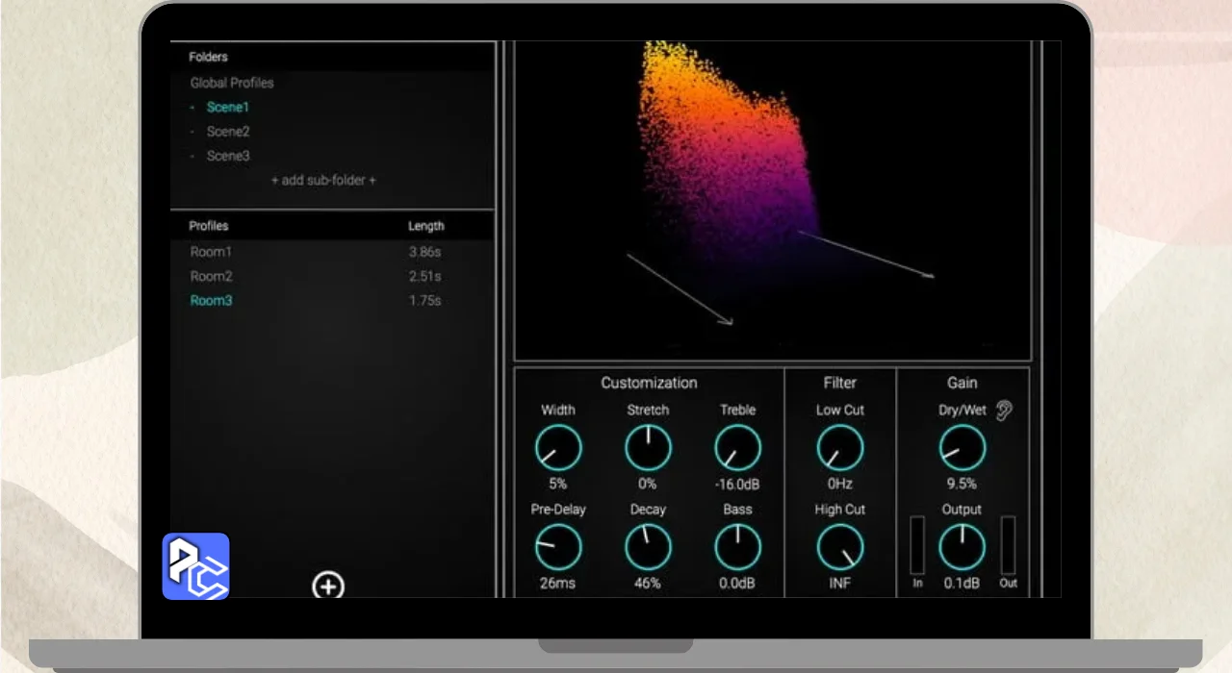Viewport: 1232px width, 673px height.
Task: Click the Dry/Wet gain knob
Action: click(x=962, y=448)
